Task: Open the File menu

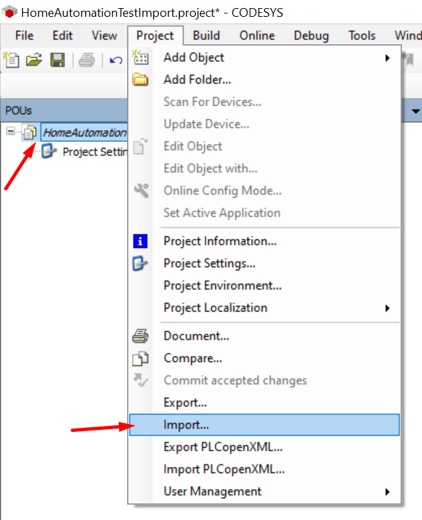Action: point(24,36)
